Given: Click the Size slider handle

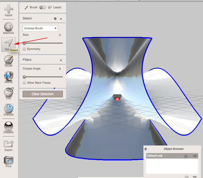Looking at the screenshot, I should coord(24,43).
